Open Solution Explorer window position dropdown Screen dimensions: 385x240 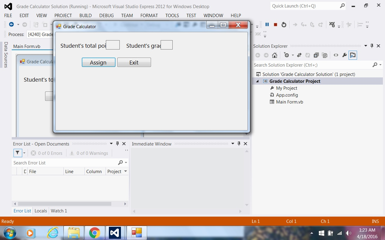click(x=365, y=46)
